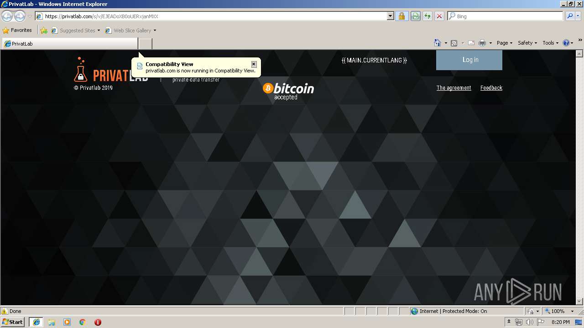Show the security lock report

click(x=401, y=16)
